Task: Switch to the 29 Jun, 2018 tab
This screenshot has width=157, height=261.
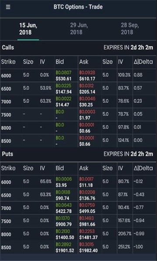Action: pyautogui.click(x=79, y=29)
